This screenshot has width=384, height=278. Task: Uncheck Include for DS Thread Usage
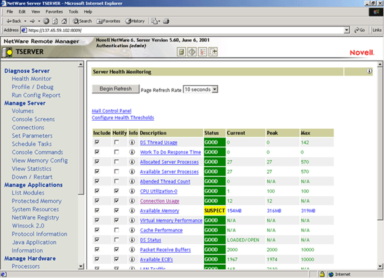coord(97,142)
